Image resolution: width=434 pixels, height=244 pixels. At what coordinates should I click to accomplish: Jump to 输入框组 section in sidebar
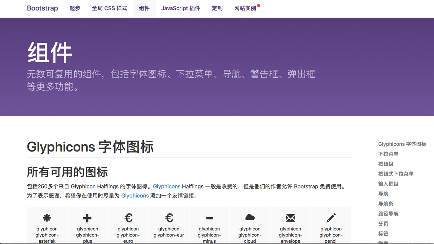point(388,184)
